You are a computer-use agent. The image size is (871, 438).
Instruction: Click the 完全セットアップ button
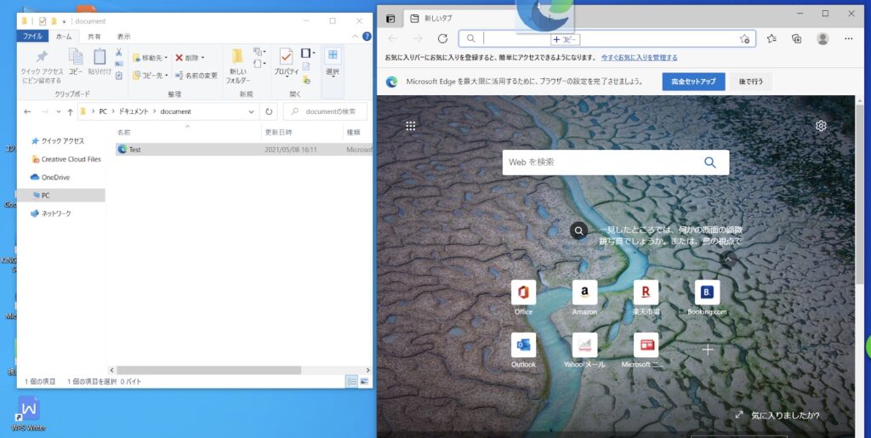(693, 82)
